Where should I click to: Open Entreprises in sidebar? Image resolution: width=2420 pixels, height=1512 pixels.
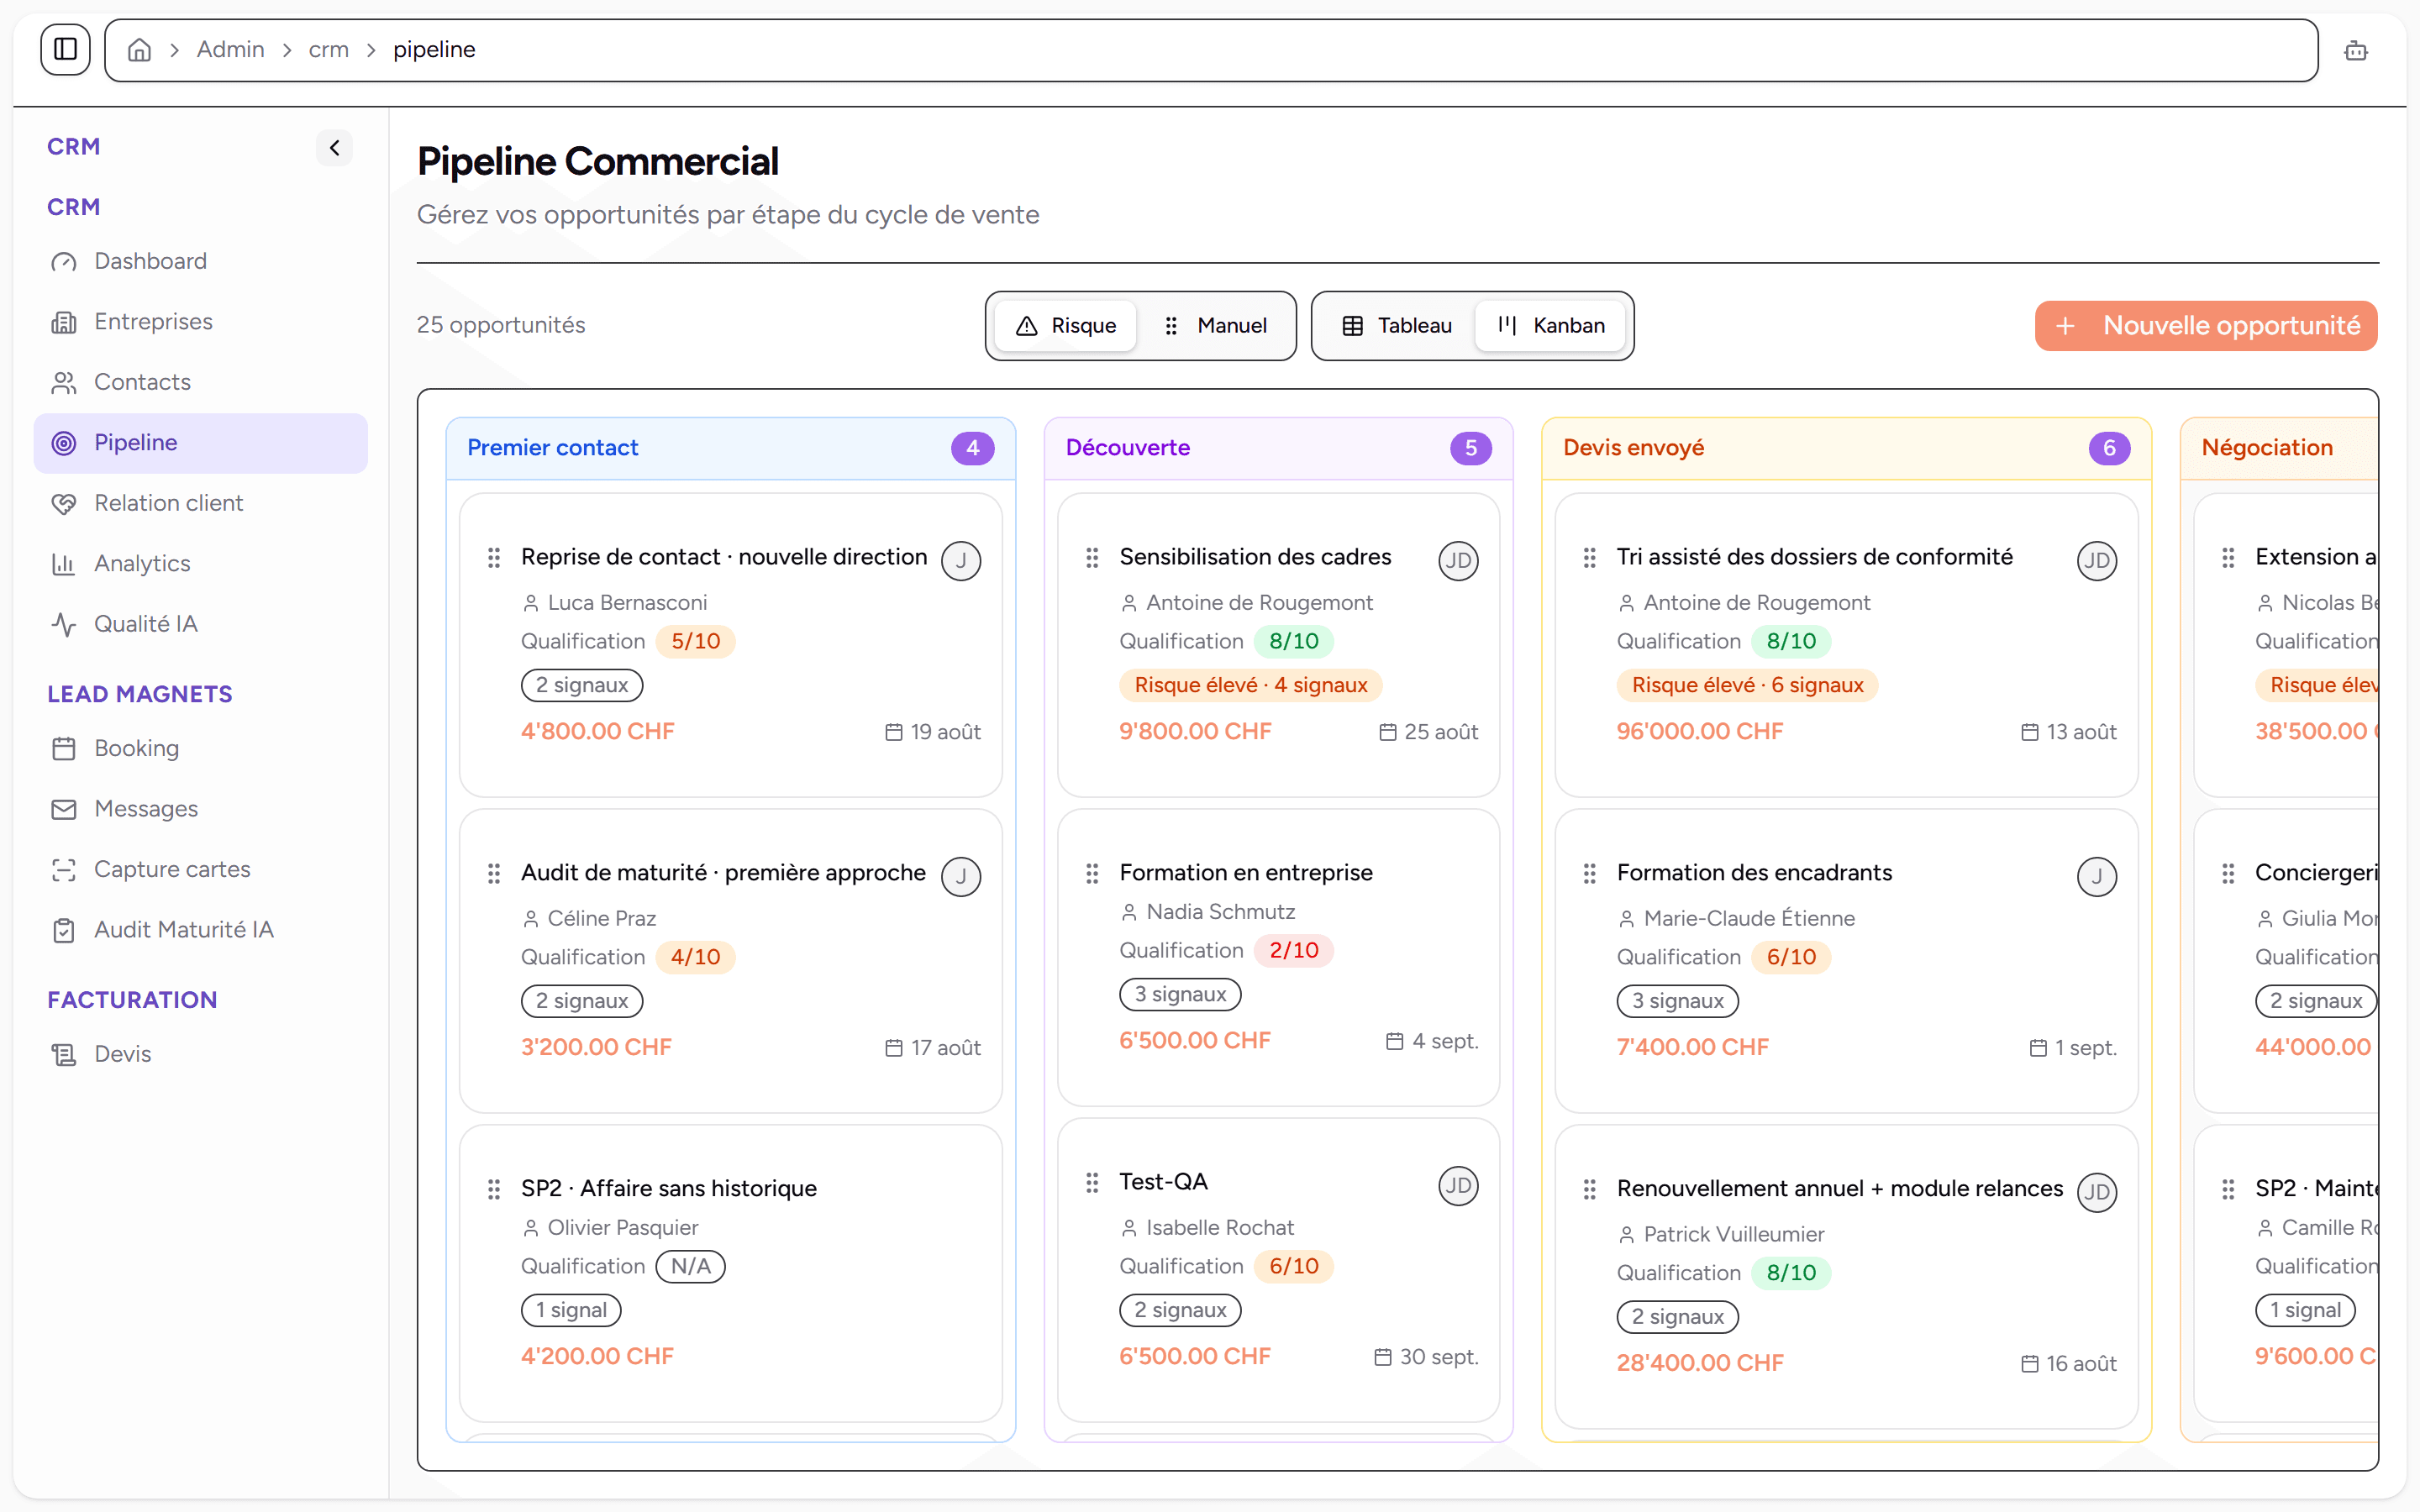tap(200, 322)
